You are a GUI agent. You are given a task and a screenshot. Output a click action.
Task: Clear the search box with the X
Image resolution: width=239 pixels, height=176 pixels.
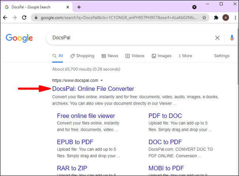pos(217,38)
